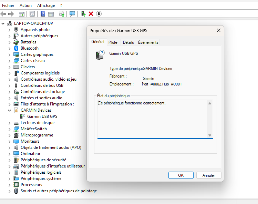Switch to the Pilote tab
This screenshot has width=258, height=204.
coord(113,42)
